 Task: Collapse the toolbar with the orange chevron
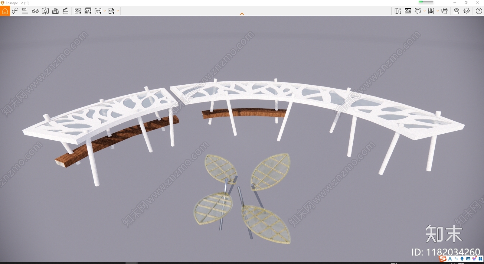(x=242, y=14)
